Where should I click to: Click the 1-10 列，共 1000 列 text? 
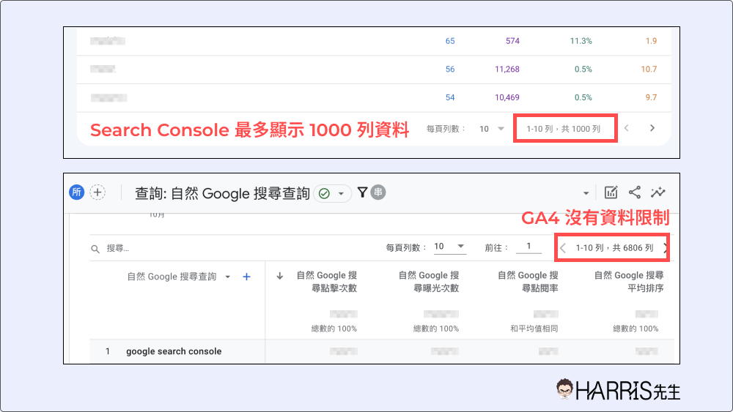pos(563,129)
